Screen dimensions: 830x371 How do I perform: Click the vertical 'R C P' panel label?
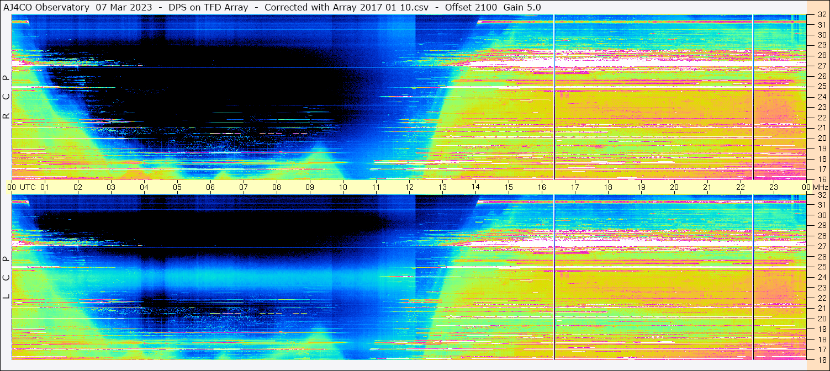tap(6, 98)
